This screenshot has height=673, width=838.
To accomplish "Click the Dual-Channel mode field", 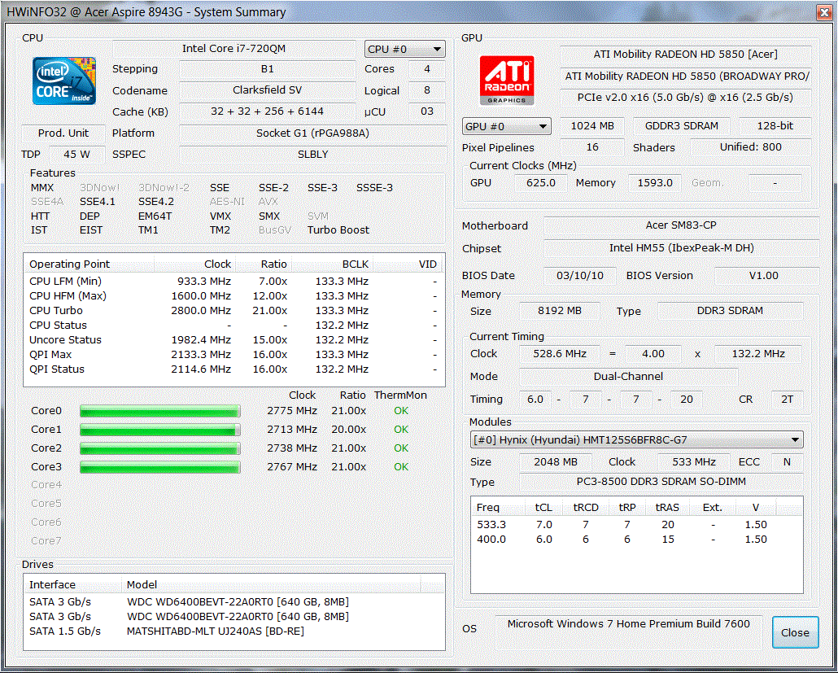I will click(628, 376).
